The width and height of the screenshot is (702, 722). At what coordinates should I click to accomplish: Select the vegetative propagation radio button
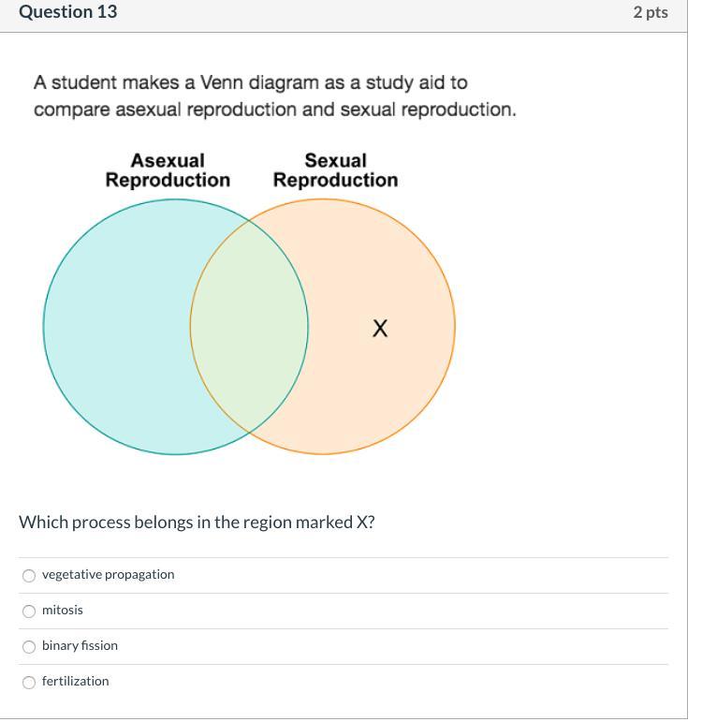tap(29, 576)
